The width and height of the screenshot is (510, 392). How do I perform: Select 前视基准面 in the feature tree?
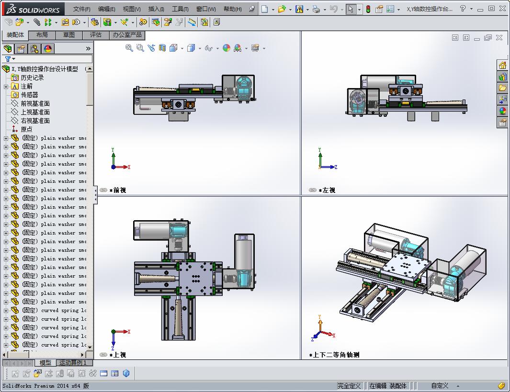tap(35, 103)
